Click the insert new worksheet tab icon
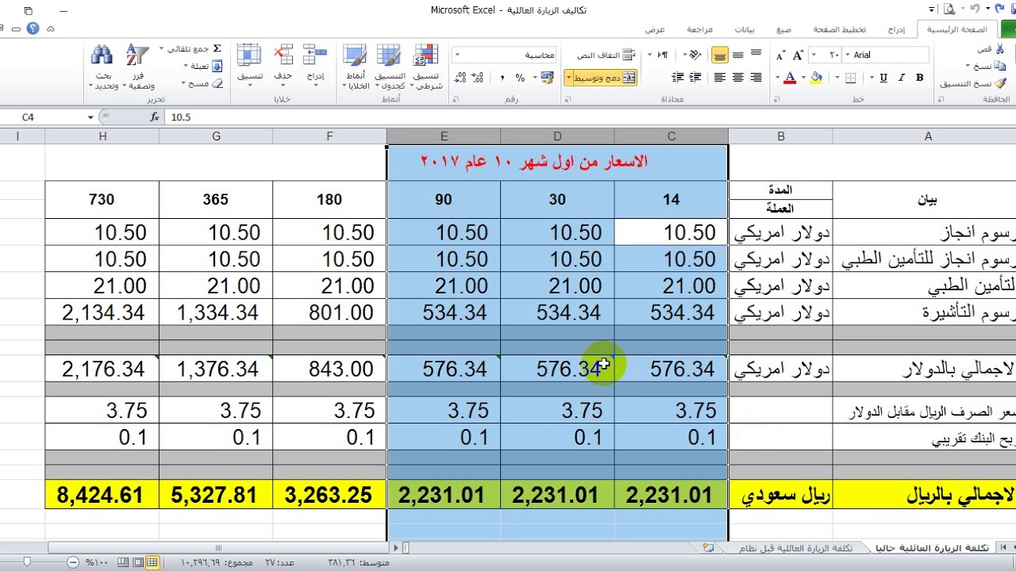1016x571 pixels. pos(708,548)
